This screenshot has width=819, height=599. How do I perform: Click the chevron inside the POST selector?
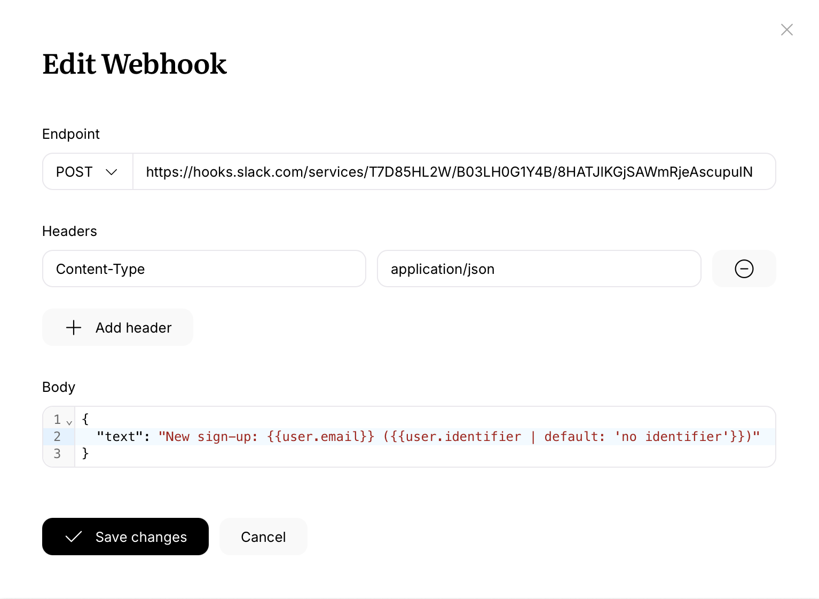[x=112, y=172]
